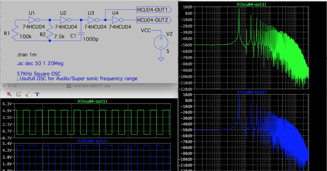Screen dimensions: 327x171
Task: Select the U1 inverter gate symbol
Action: click(32, 20)
